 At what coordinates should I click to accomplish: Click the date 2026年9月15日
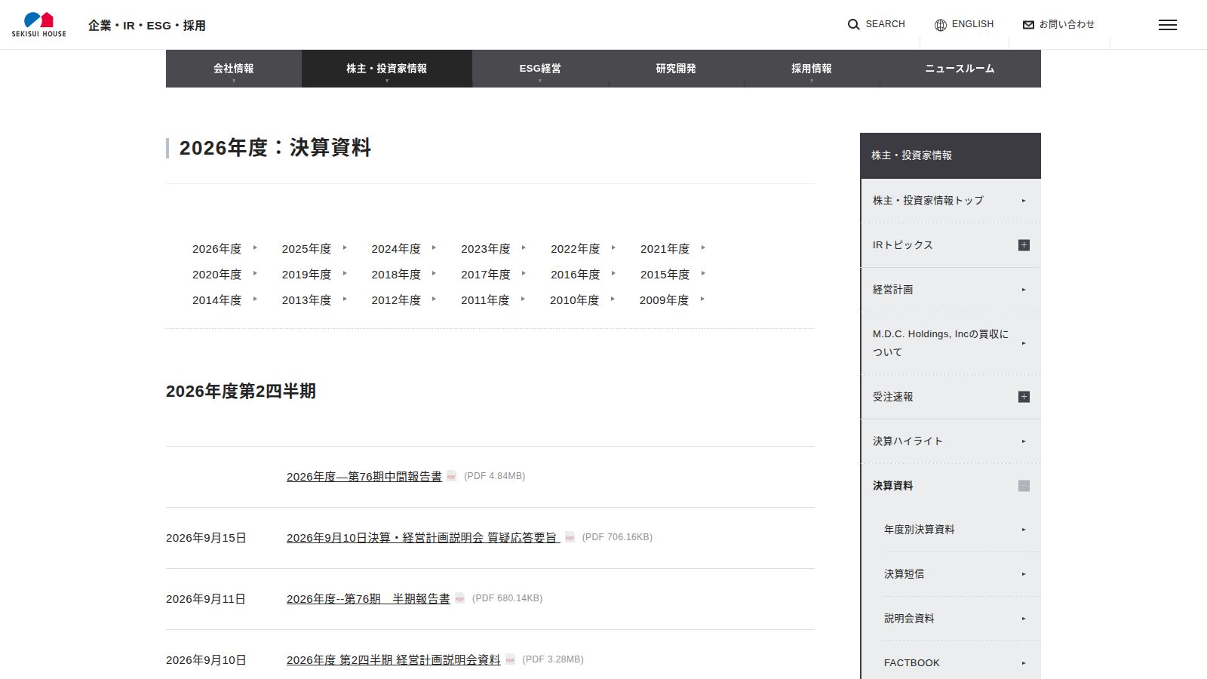(206, 538)
